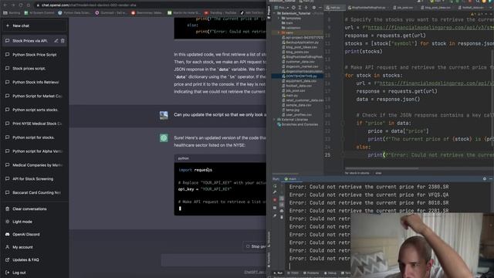The width and height of the screenshot is (494, 278).
Task: Open API for Stock Screening conversation
Action: click(34, 178)
